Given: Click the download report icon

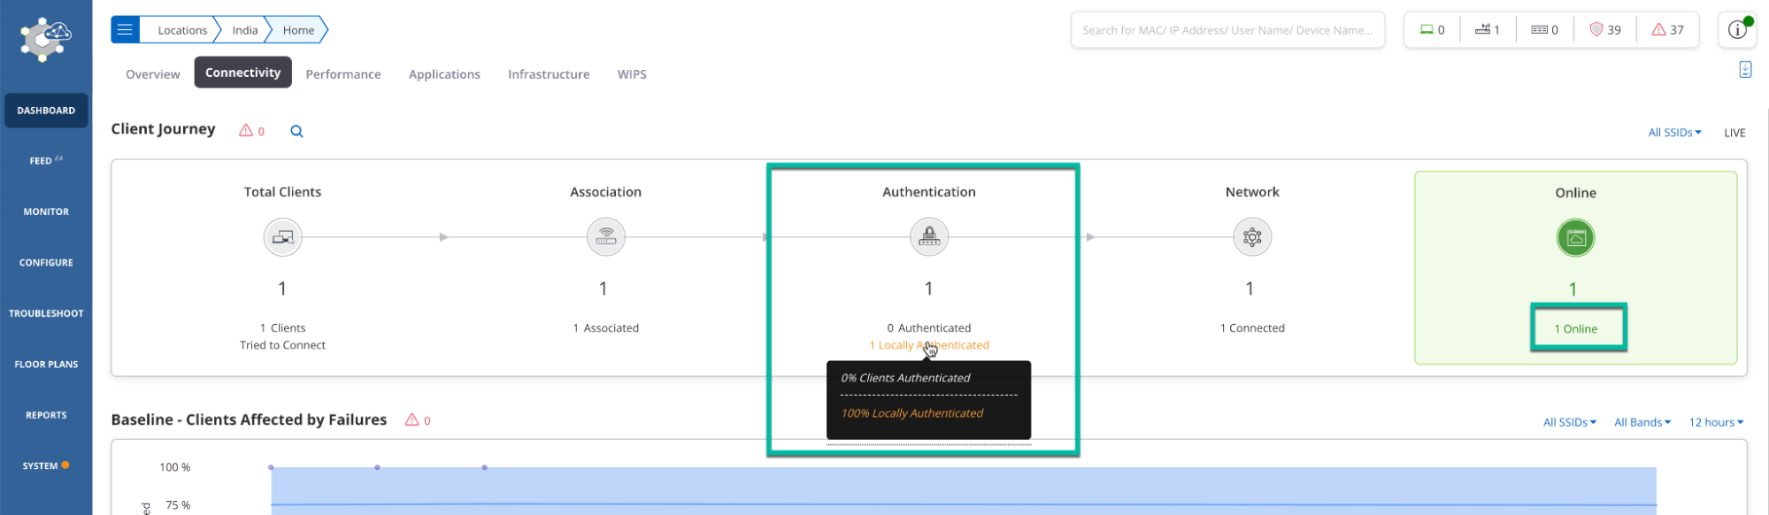Looking at the screenshot, I should coord(1744,70).
